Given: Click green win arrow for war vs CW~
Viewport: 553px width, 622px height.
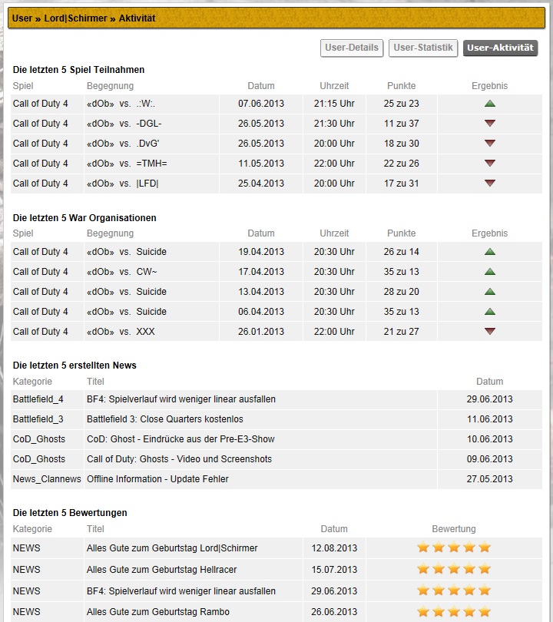Looking at the screenshot, I should (x=490, y=272).
